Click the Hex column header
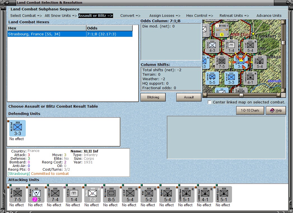Viewport: 293px width, 213px height. [x=47, y=28]
